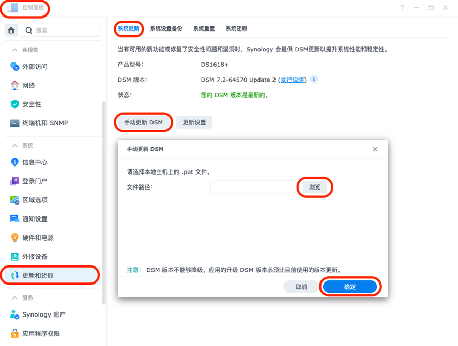
Task: Open 终端机和 SNMP terminal icon
Action: point(15,123)
